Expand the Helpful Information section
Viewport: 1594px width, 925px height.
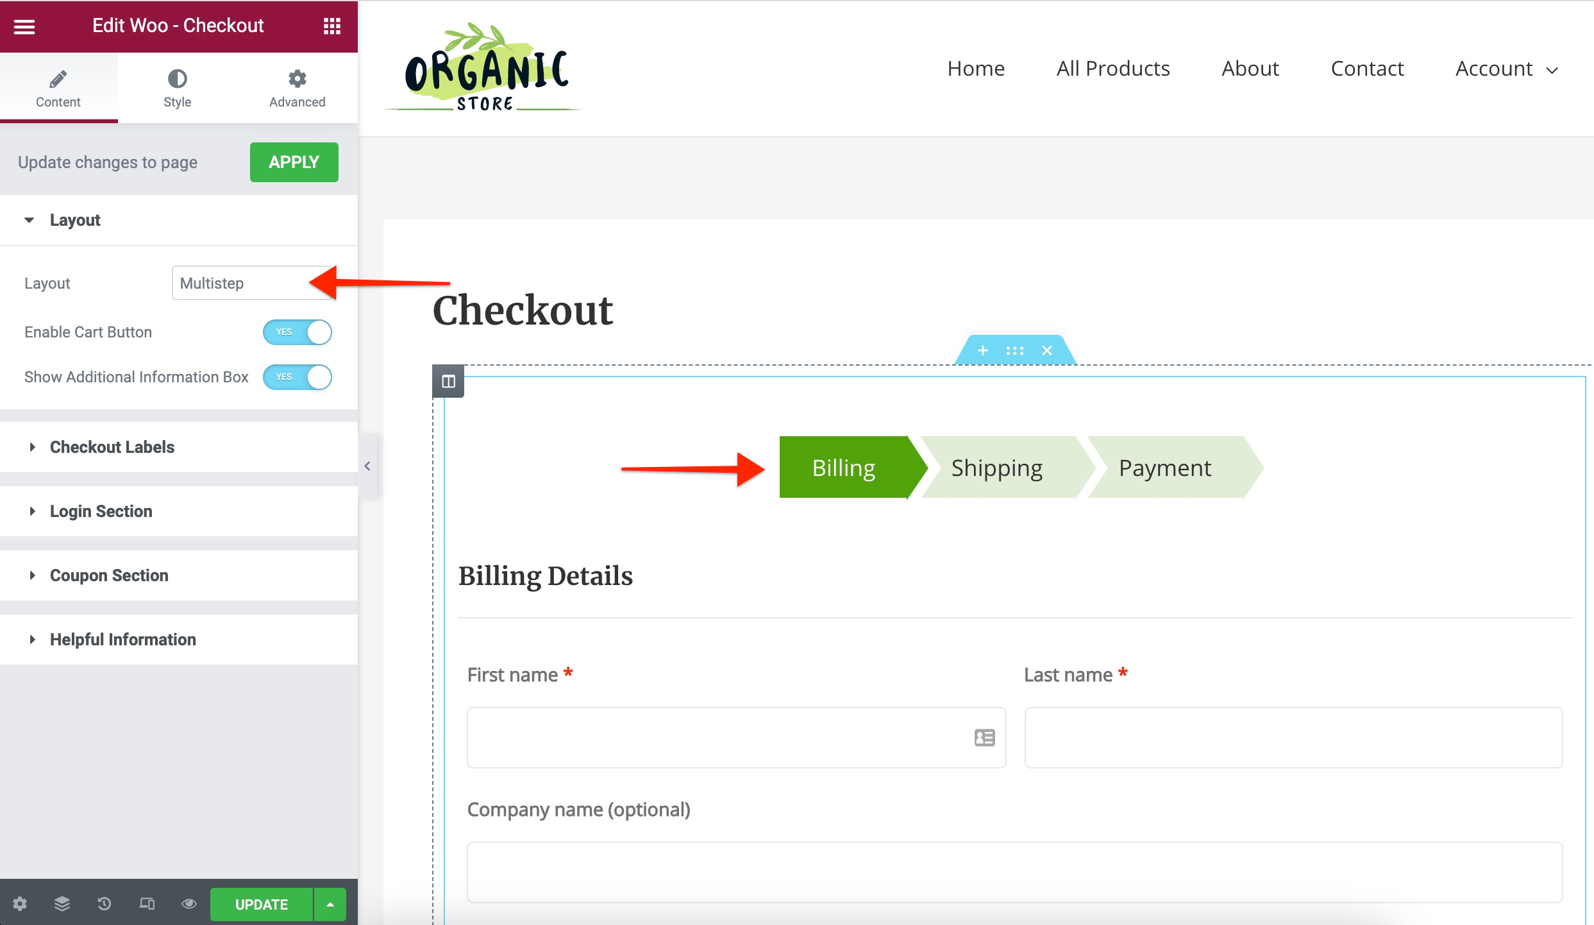[x=179, y=640]
